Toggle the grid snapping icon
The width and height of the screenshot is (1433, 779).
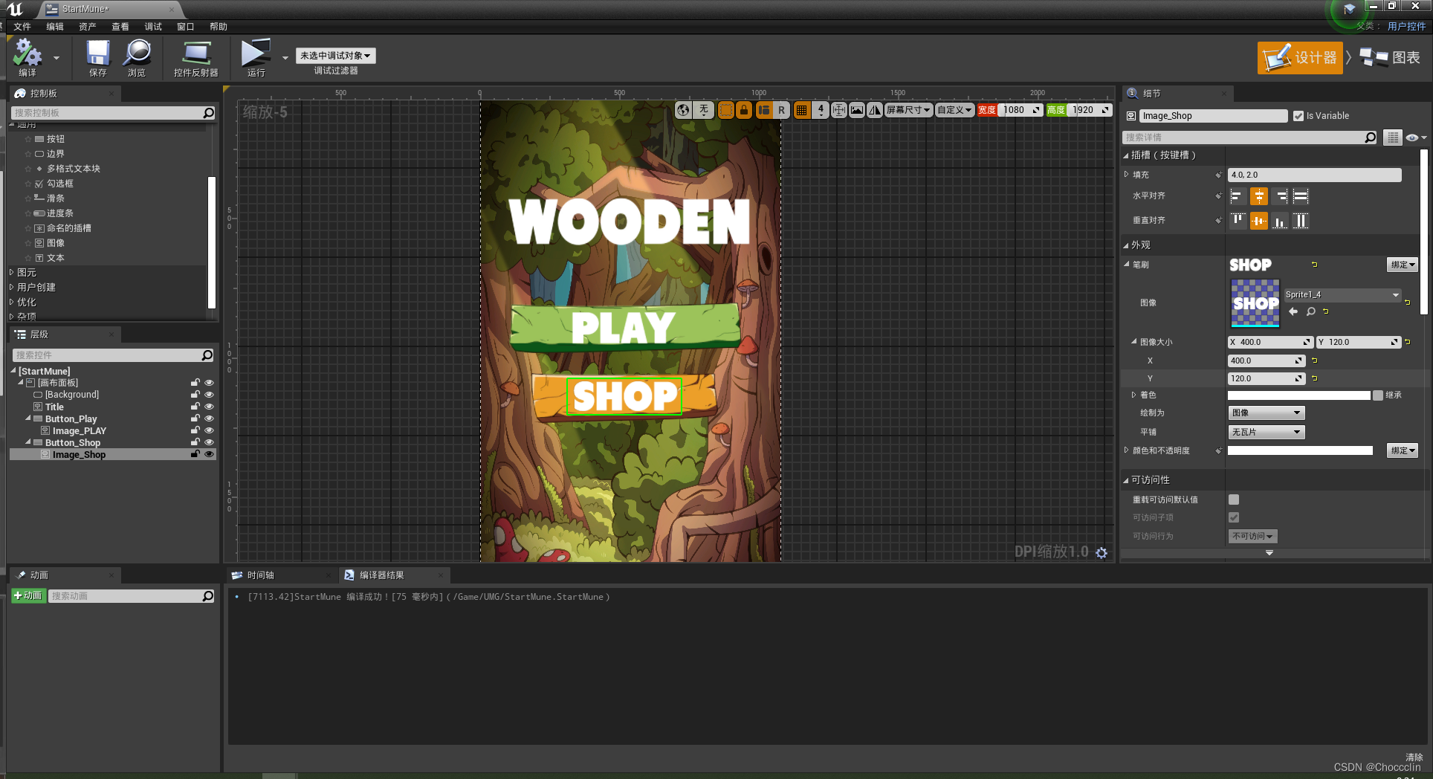[801, 110]
